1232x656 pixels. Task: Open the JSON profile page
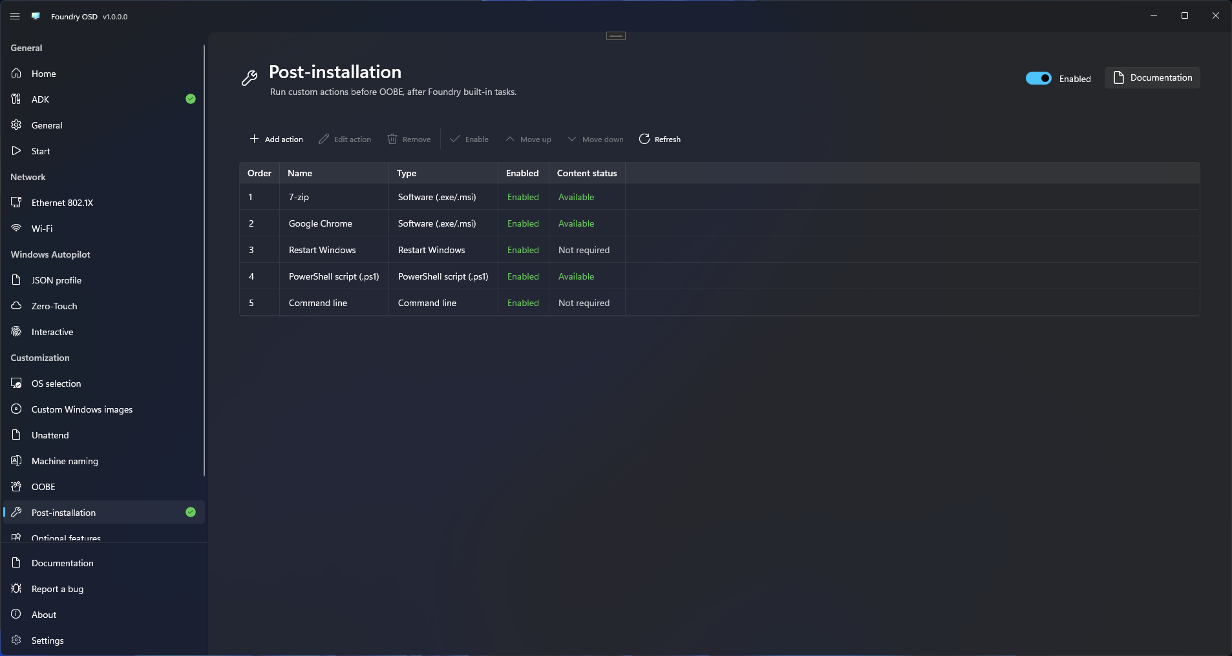[103, 280]
